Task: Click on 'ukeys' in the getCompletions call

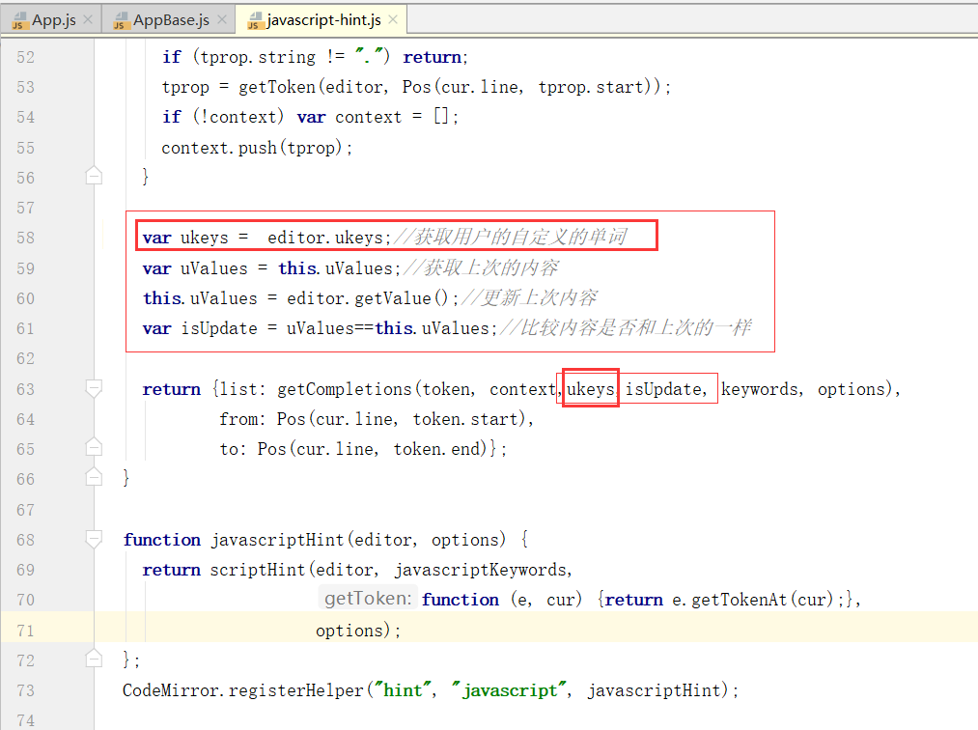Action: click(591, 389)
